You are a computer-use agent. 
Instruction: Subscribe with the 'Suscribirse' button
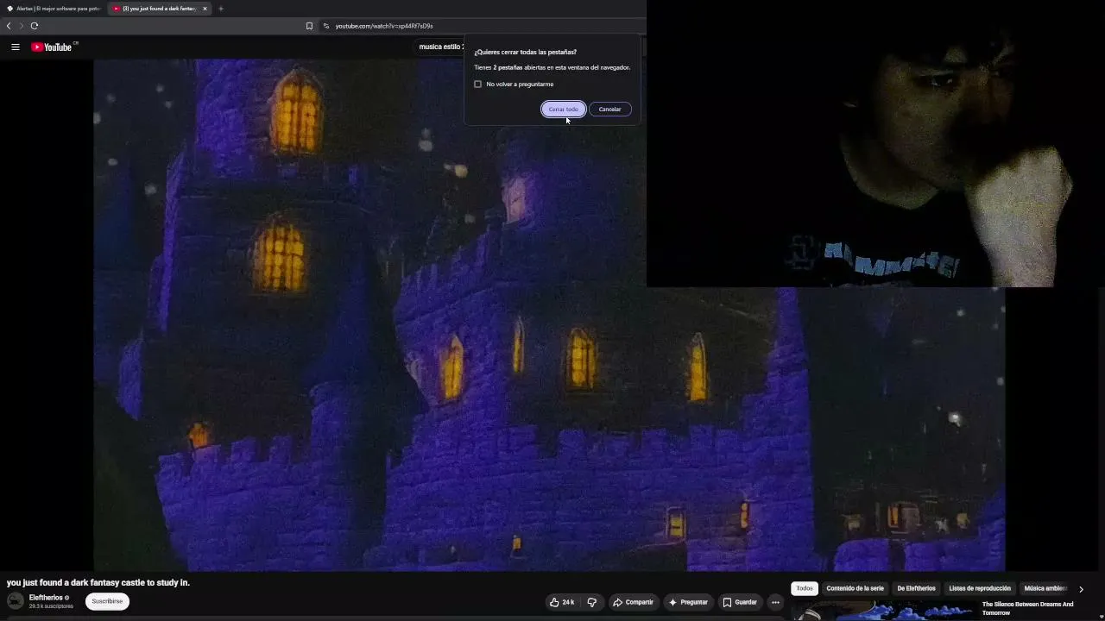[x=107, y=601]
